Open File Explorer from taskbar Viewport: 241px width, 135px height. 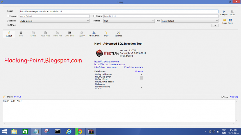tap(14, 132)
